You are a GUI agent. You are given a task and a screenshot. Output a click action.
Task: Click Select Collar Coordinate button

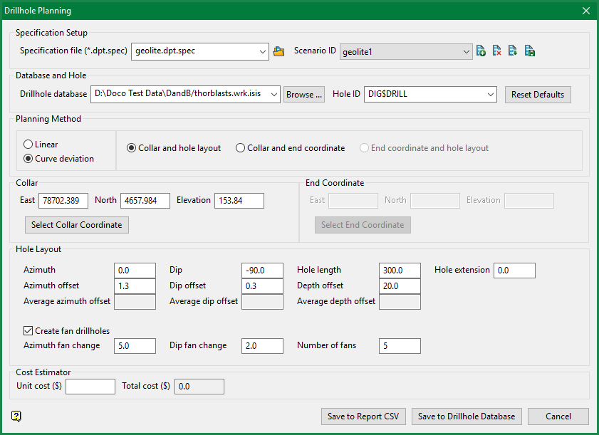click(x=77, y=225)
